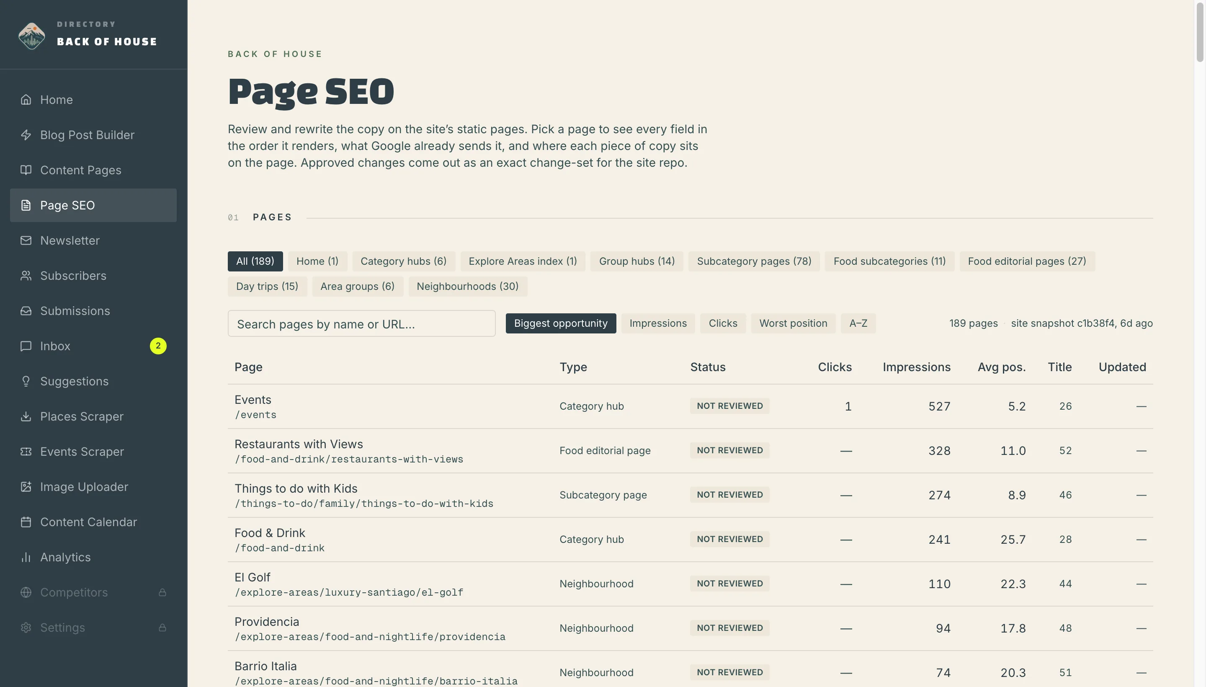
Task: Click NOT REVIEWED badge in Events row
Action: tap(729, 406)
